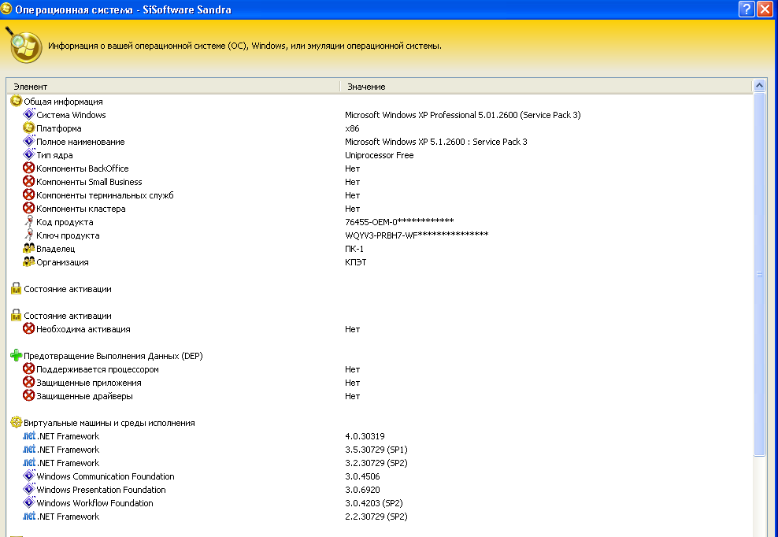Select 'Предотвращение Выполнения Данных (DEP)' label

(x=113, y=357)
